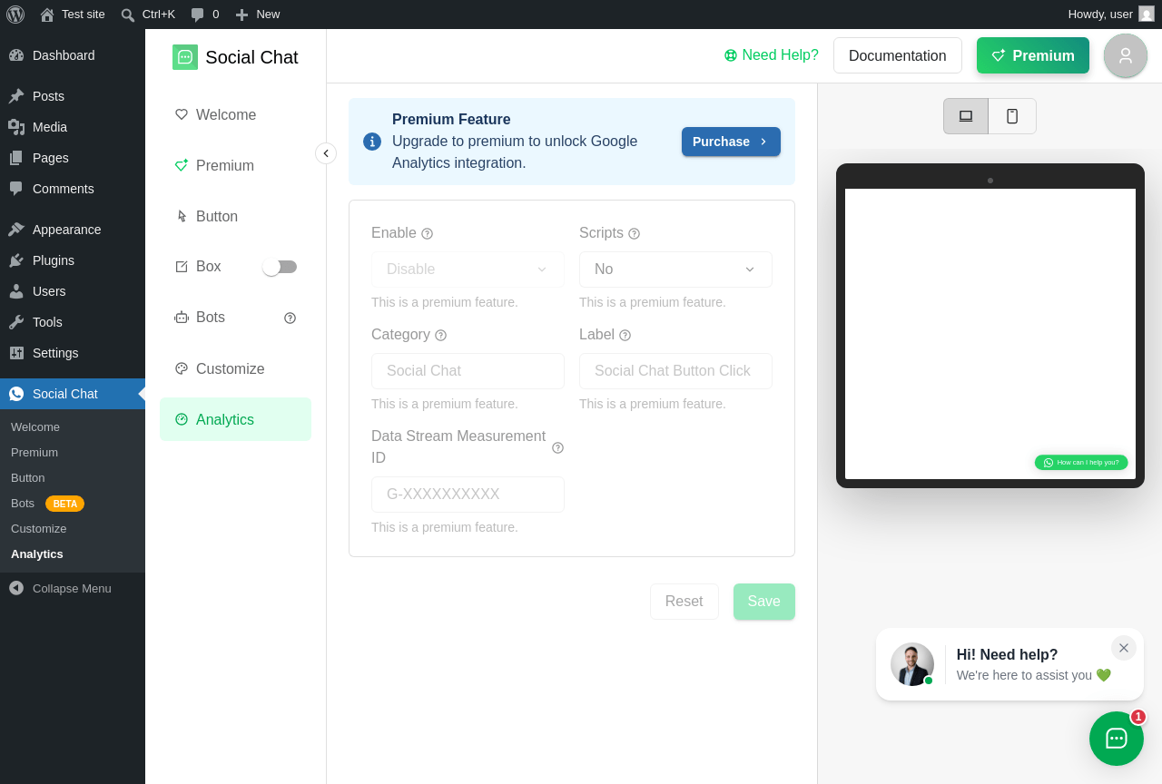Click the info icon in Premium Feature banner
1162x784 pixels.
tap(372, 142)
